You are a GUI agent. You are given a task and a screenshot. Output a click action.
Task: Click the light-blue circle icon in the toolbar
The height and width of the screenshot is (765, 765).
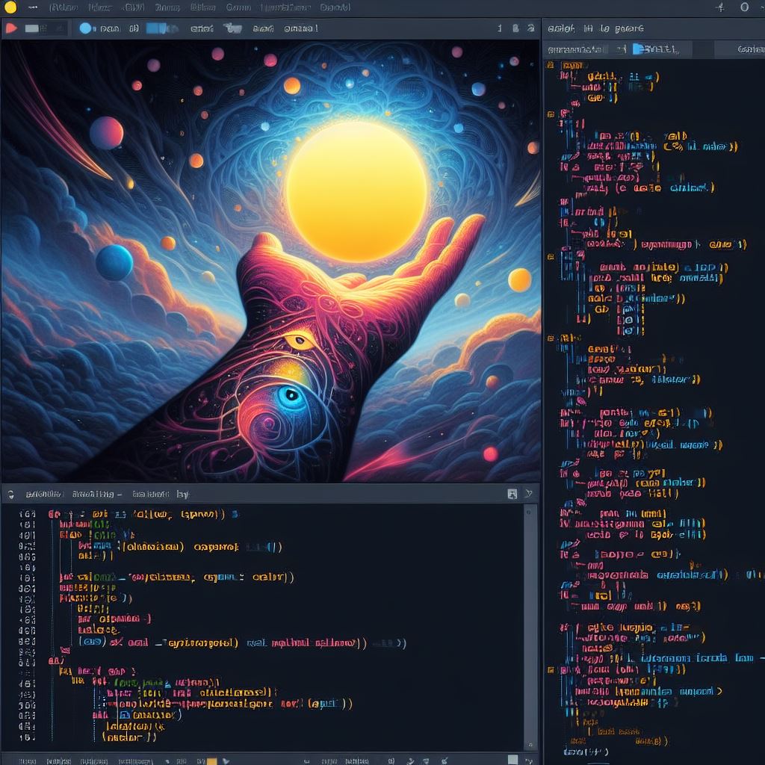coord(85,28)
